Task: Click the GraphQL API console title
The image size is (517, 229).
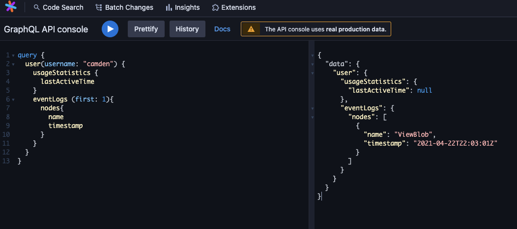Action: 46,29
